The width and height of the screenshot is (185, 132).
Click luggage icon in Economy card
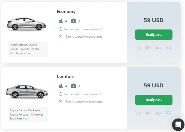[x=73, y=21]
